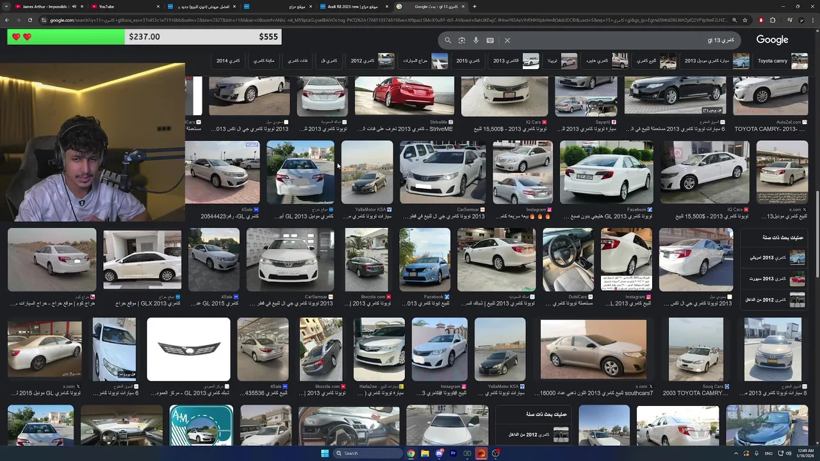The height and width of the screenshot is (461, 820).
Task: Open Premiere Pro from the taskbar
Action: [x=453, y=453]
